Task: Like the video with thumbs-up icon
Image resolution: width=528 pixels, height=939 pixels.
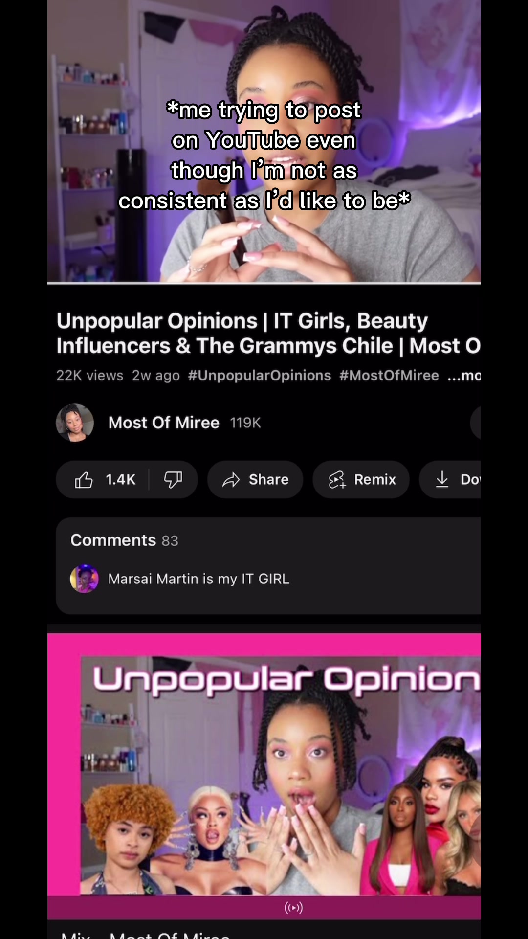Action: 84,480
